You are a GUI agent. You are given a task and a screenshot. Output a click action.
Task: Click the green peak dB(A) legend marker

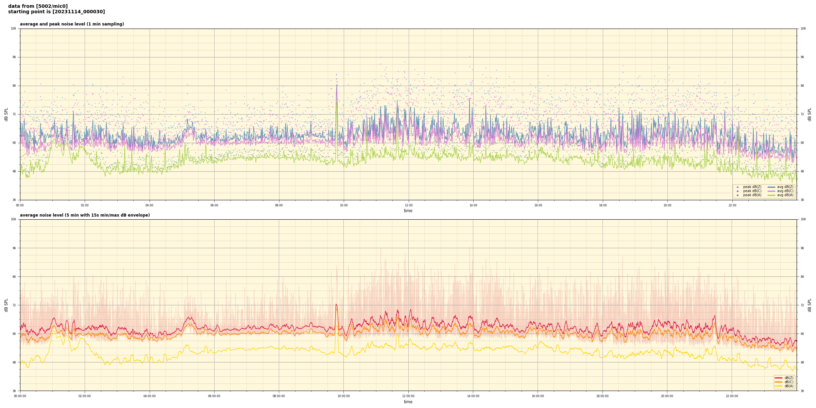point(737,195)
